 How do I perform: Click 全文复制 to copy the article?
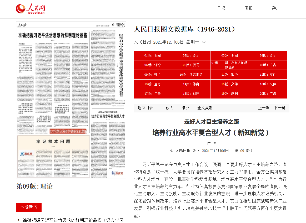pos(205,108)
